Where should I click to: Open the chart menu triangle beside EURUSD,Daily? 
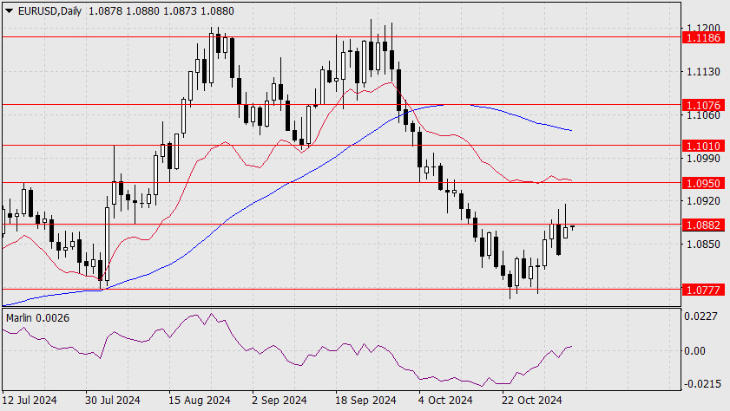click(x=9, y=11)
